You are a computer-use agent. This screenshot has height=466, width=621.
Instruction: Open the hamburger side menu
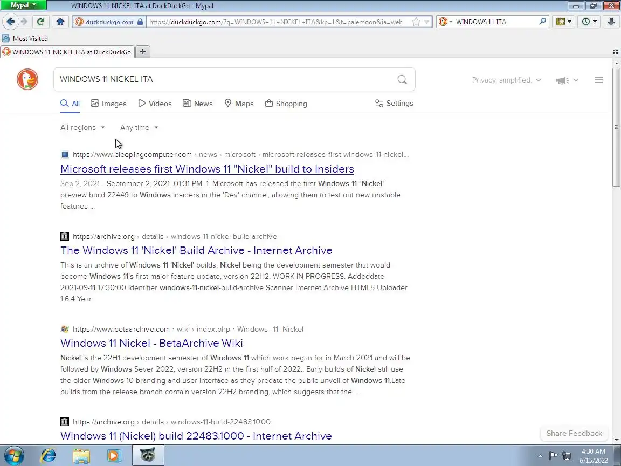pos(599,80)
